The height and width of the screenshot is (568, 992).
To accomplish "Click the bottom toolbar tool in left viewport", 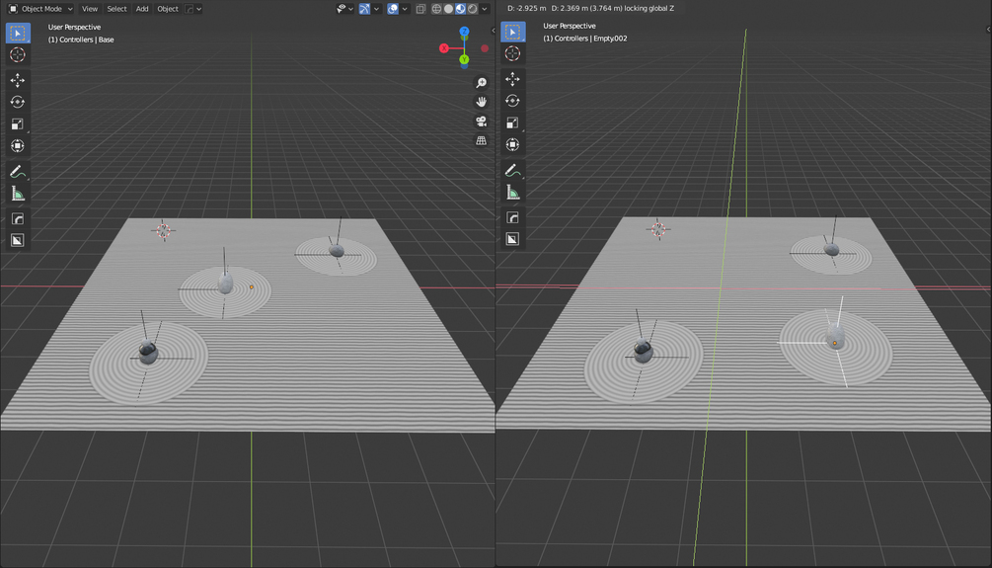I will (x=18, y=241).
